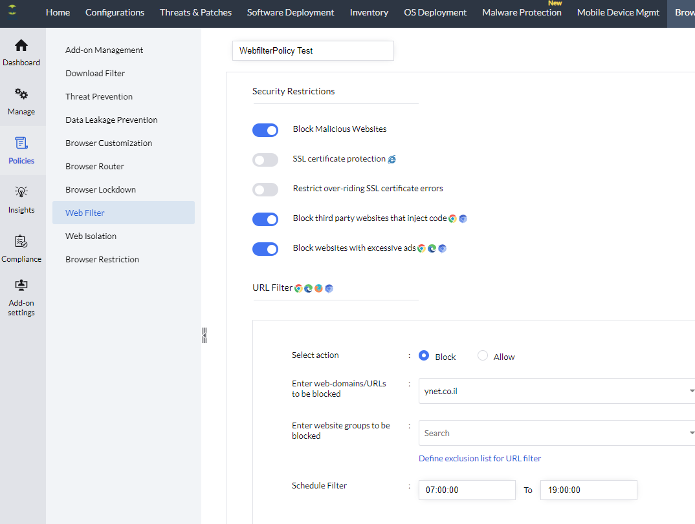This screenshot has height=524, width=695.
Task: Disable the Block Malicious Websites toggle
Action: pyautogui.click(x=265, y=130)
